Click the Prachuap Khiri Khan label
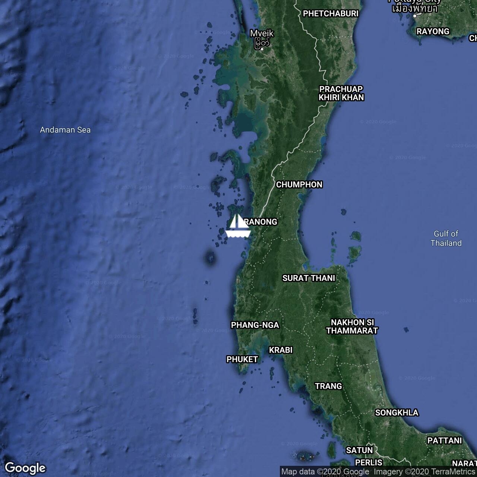 341,93
